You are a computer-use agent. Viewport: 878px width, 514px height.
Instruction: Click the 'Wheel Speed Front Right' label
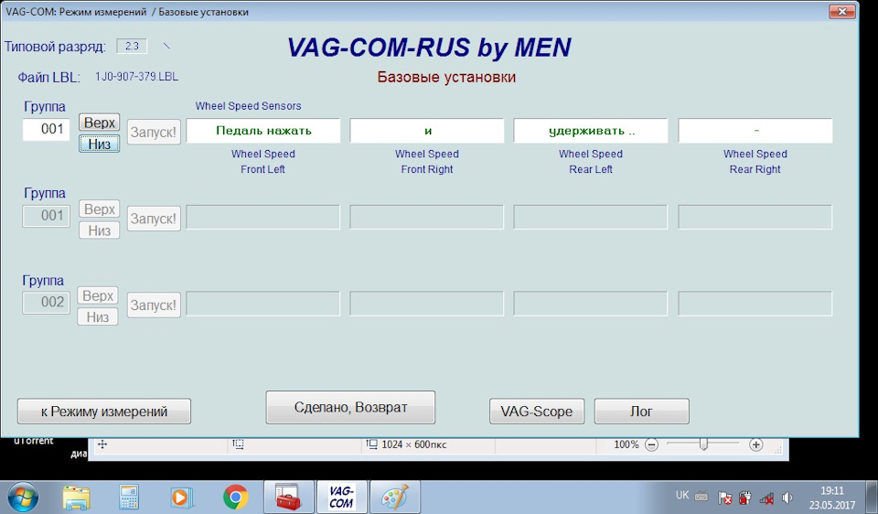(427, 161)
